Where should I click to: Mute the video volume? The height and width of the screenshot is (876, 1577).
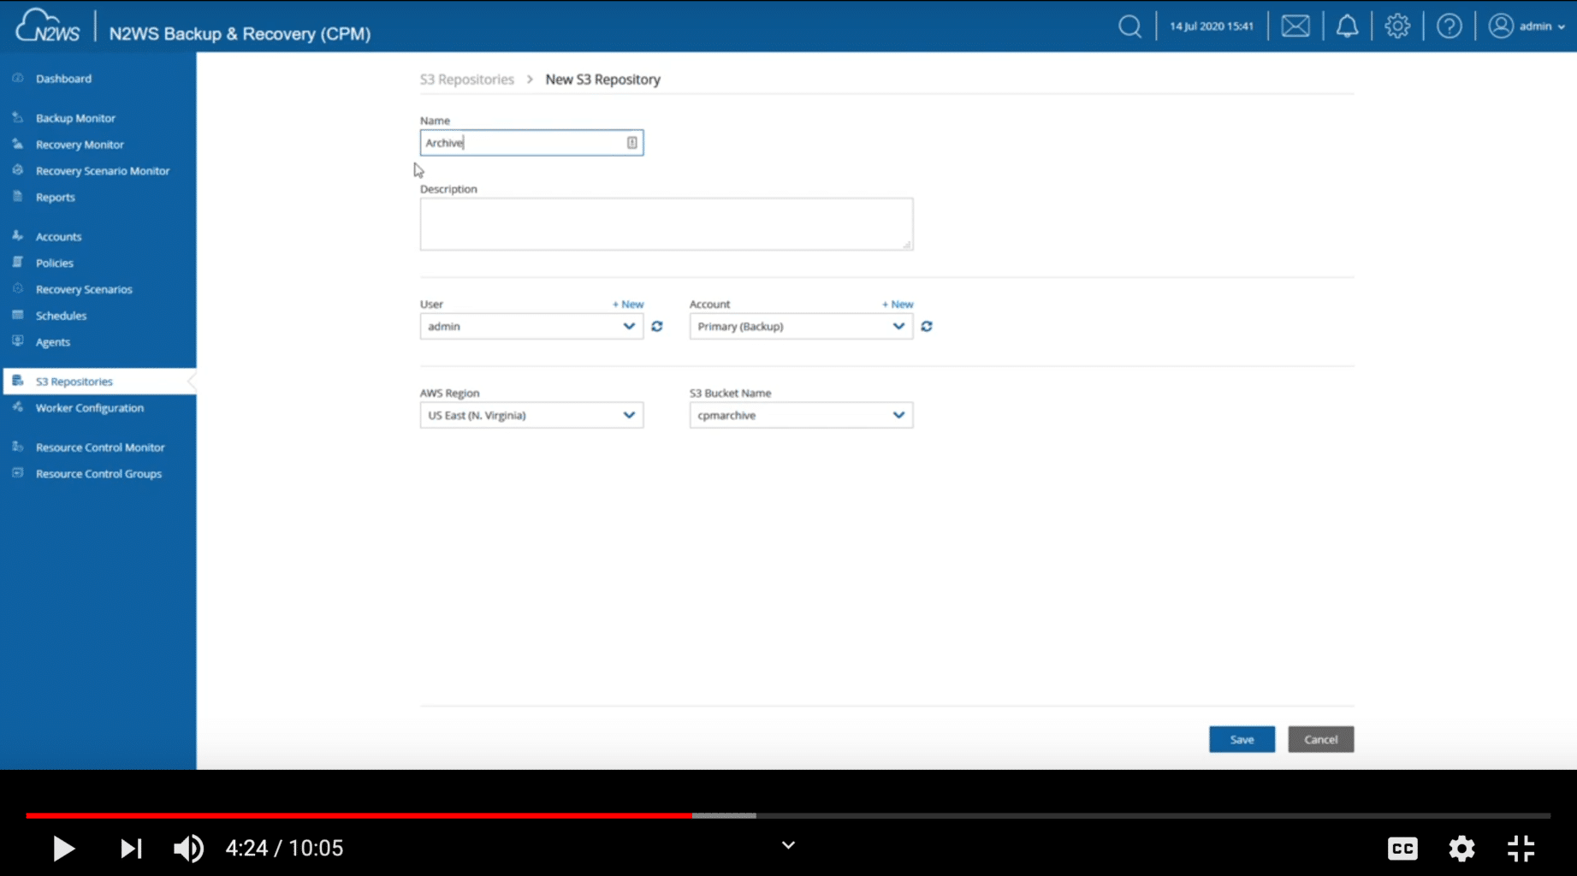pyautogui.click(x=188, y=848)
